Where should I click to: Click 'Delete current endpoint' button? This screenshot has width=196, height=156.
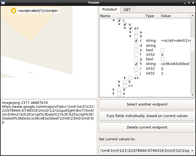147,127
